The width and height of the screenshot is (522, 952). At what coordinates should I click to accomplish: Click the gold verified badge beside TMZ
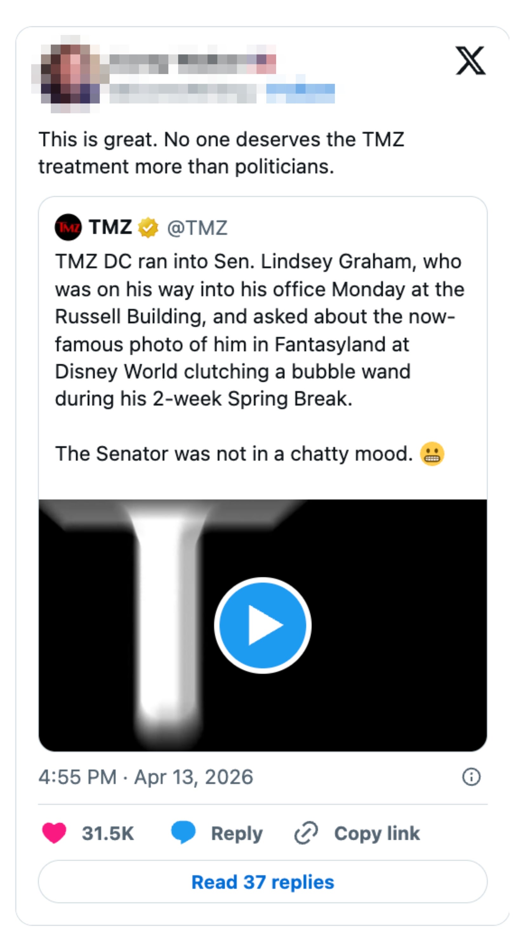point(148,228)
